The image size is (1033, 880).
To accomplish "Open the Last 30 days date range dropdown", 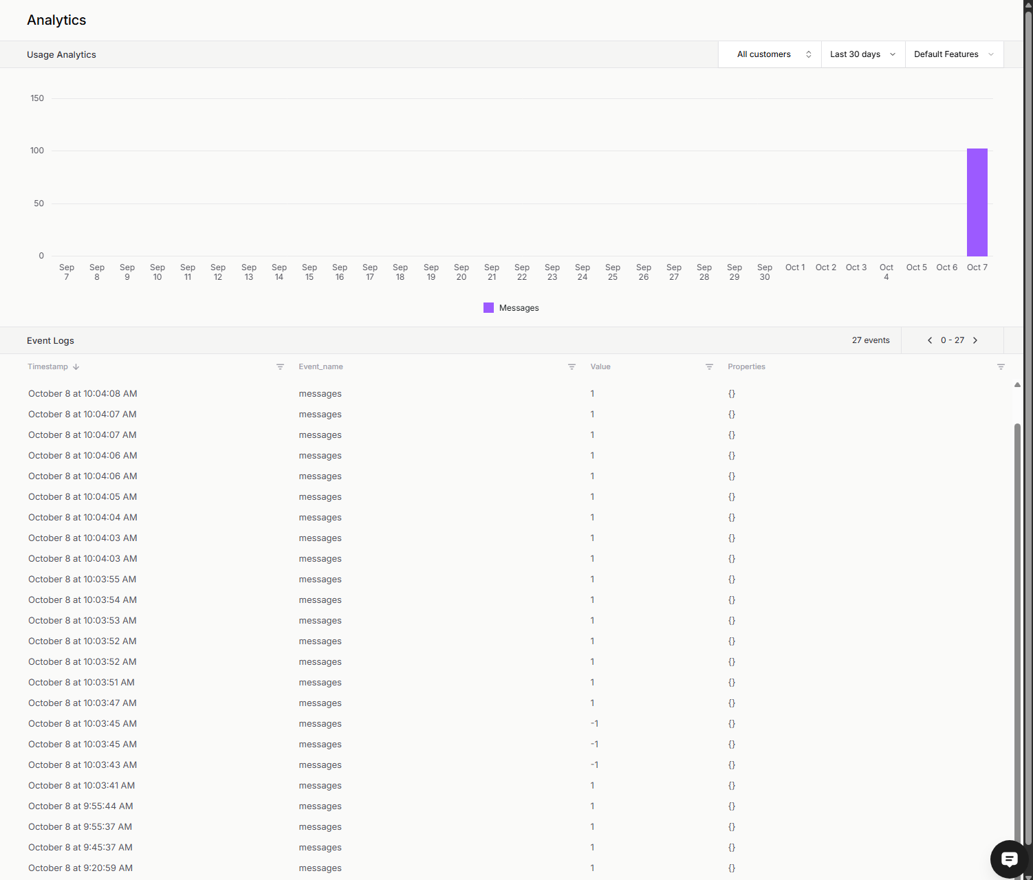I will [863, 54].
